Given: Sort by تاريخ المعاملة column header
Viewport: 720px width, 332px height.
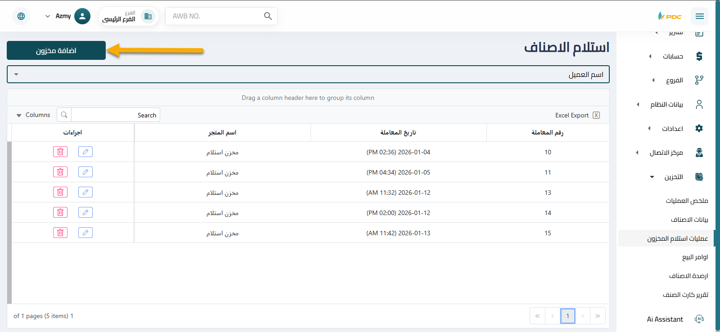Looking at the screenshot, I should tap(398, 132).
